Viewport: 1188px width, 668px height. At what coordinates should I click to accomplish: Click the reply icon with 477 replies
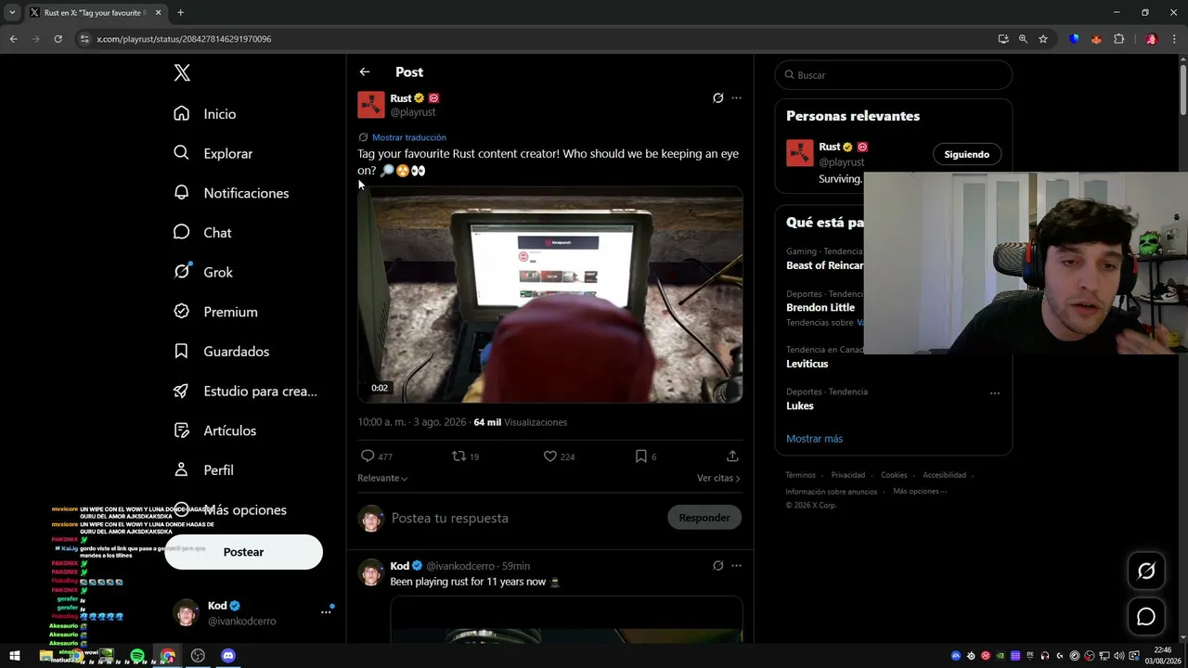click(x=376, y=456)
